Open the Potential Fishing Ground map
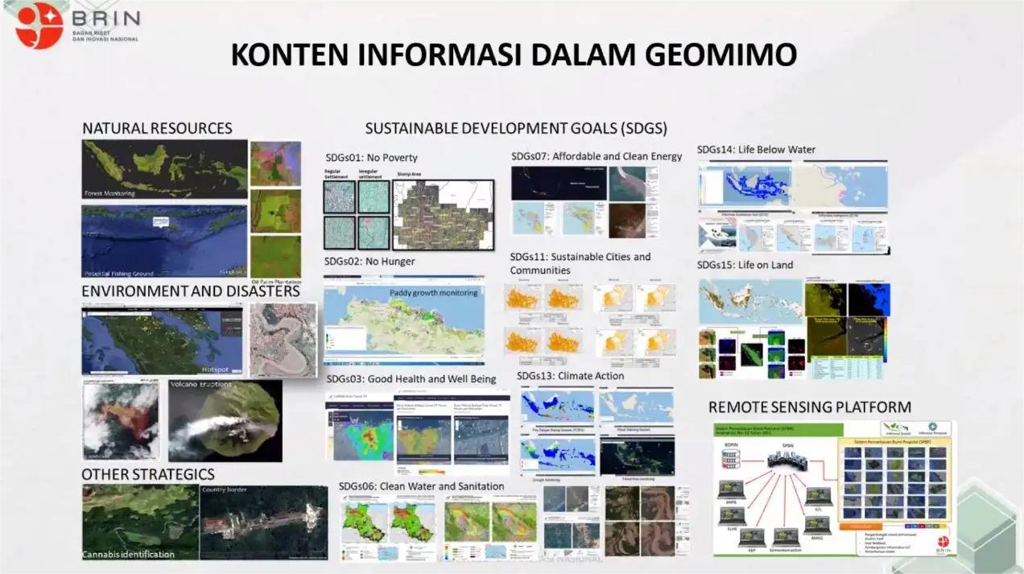 164,241
